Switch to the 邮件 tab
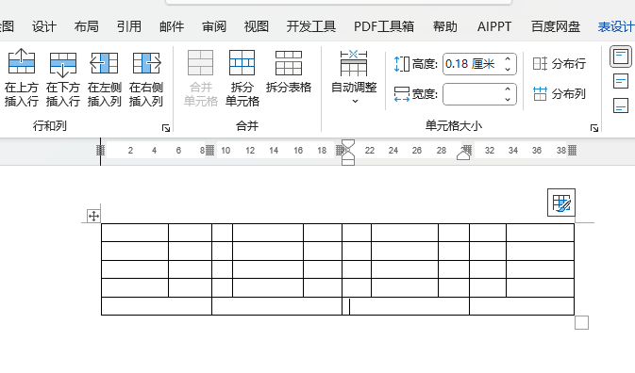The height and width of the screenshot is (373, 635). click(172, 26)
